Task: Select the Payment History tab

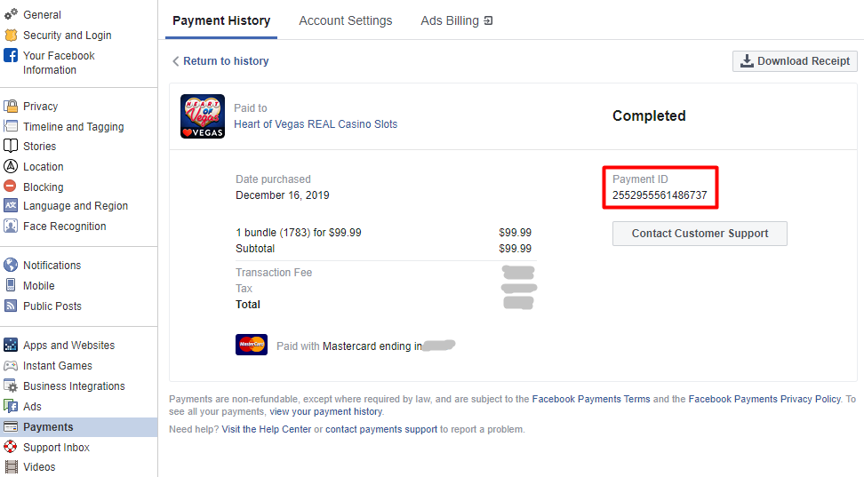Action: (x=221, y=20)
